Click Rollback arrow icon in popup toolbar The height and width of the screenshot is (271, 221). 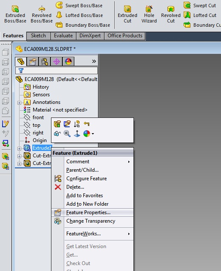click(87, 124)
